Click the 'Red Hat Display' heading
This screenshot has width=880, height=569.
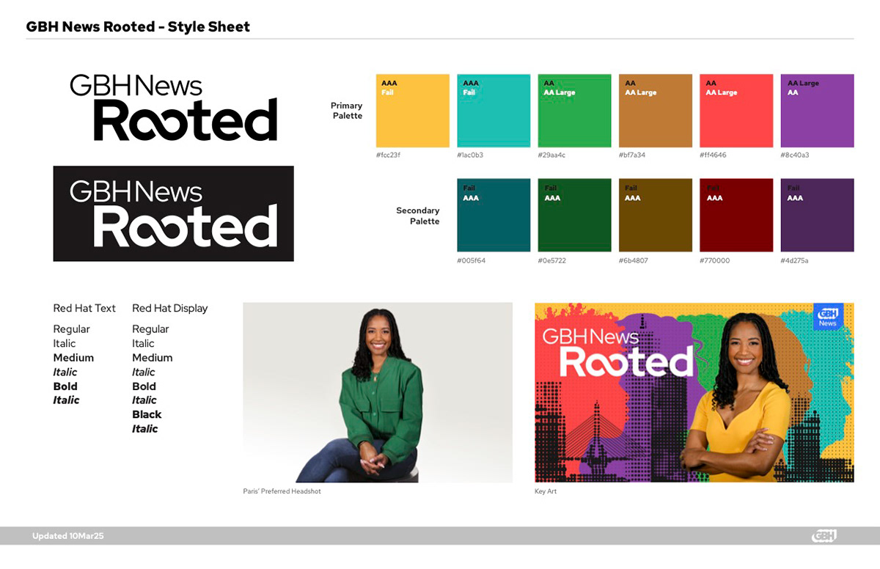point(170,309)
